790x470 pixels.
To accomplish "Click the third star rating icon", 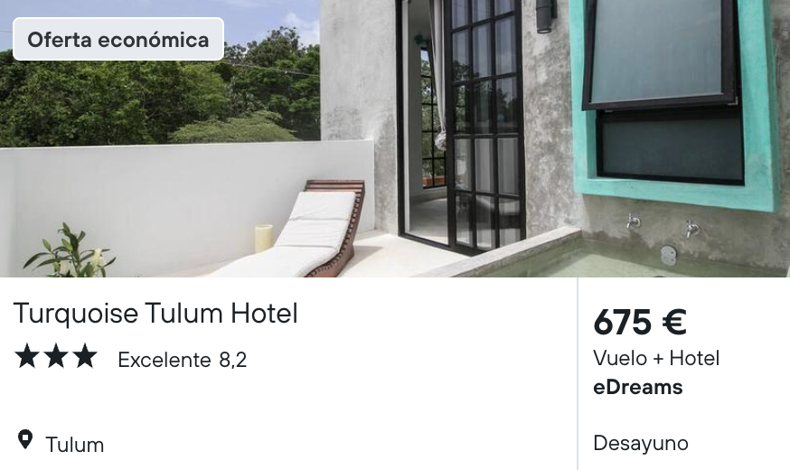I will click(85, 356).
